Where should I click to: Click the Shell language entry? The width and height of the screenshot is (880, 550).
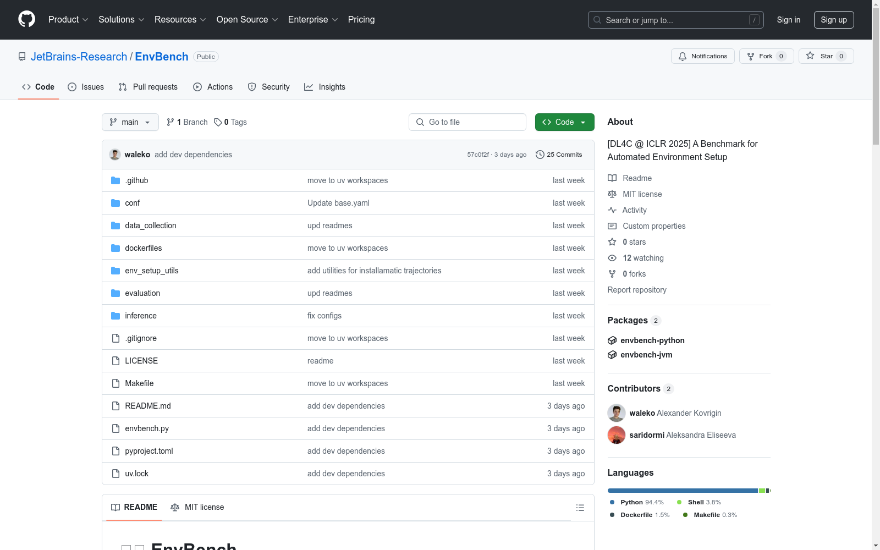699,502
